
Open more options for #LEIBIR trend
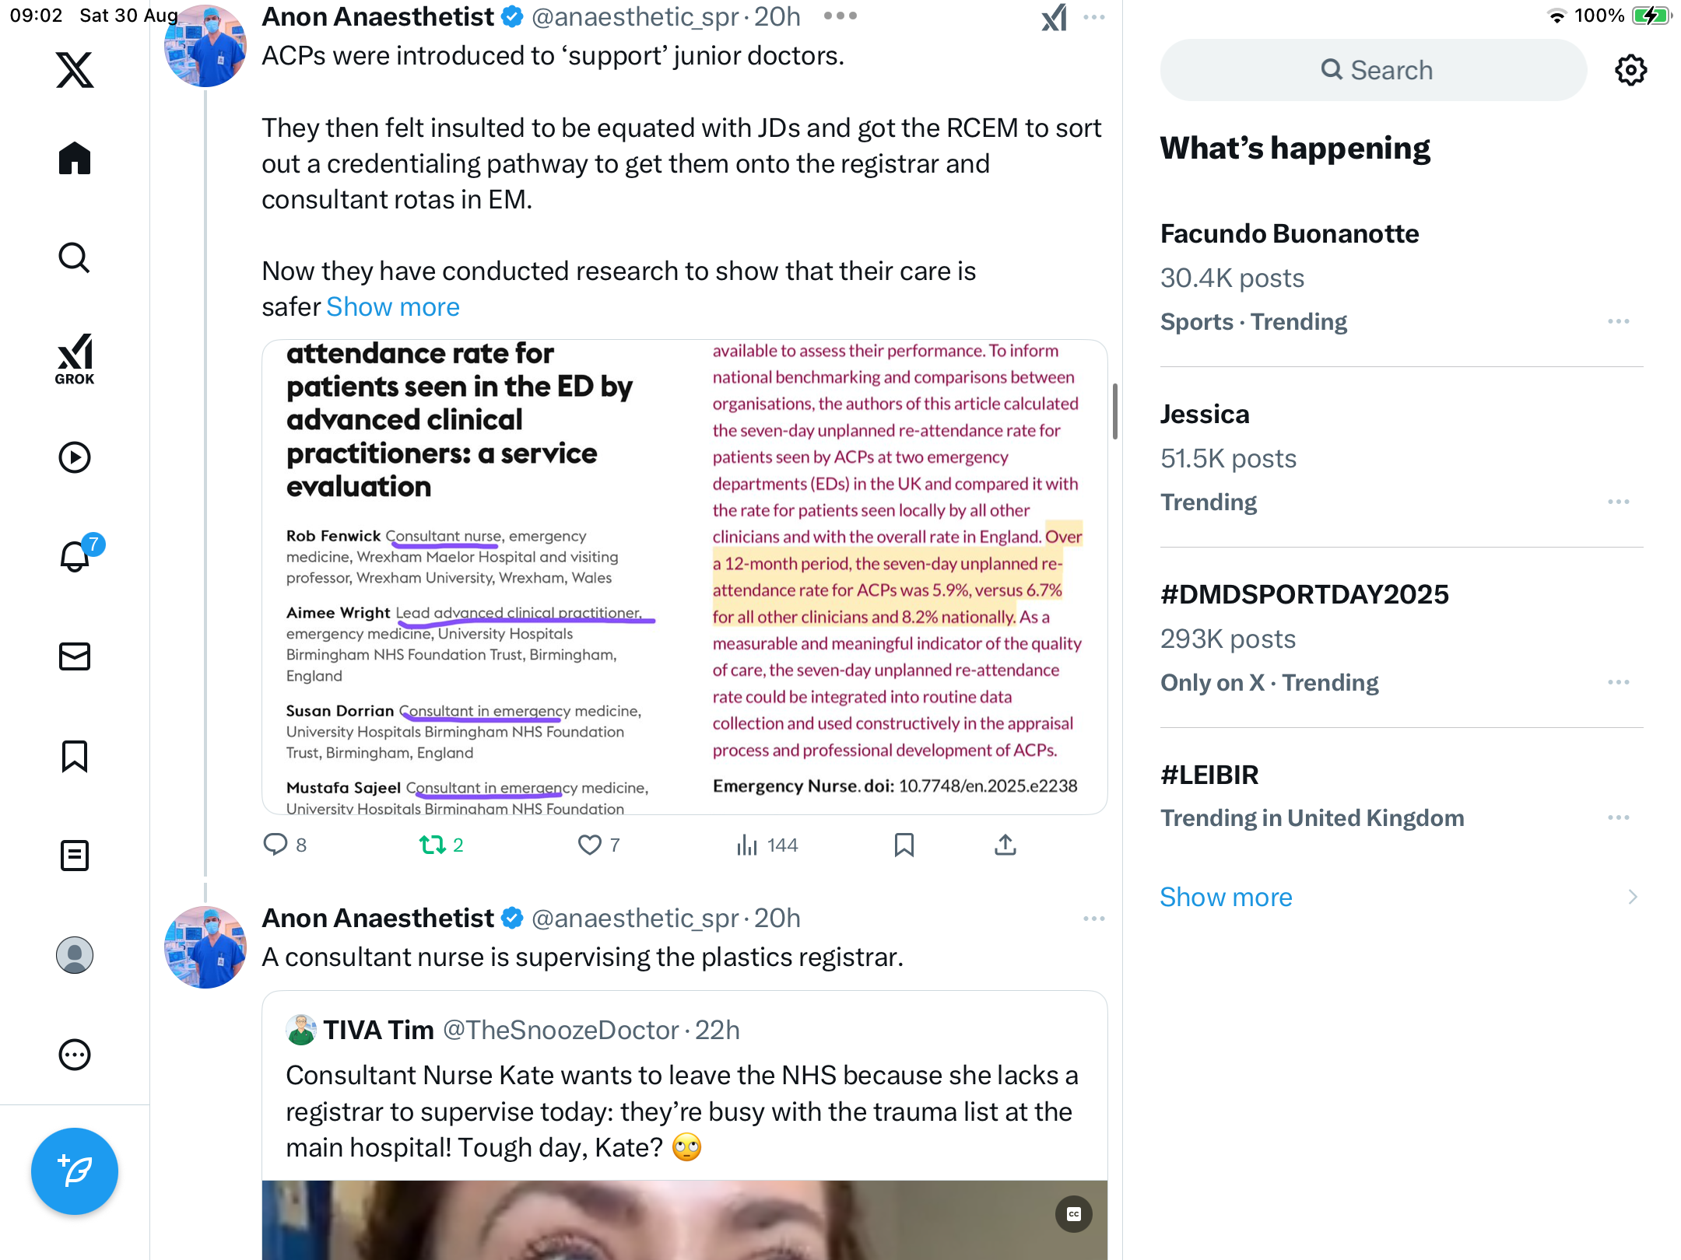[1619, 817]
